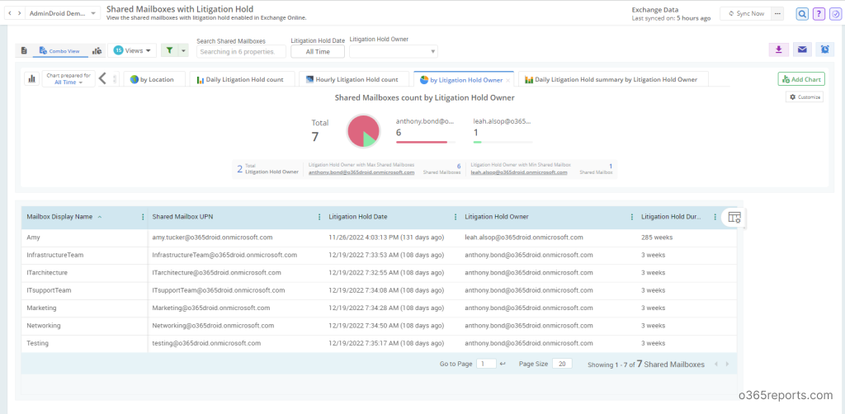Click the email report envelope icon

tap(802, 49)
